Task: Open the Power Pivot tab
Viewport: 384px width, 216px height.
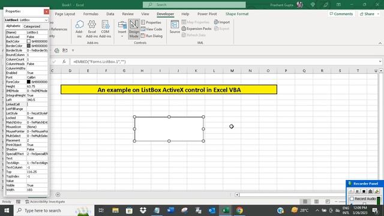Action: tap(207, 14)
